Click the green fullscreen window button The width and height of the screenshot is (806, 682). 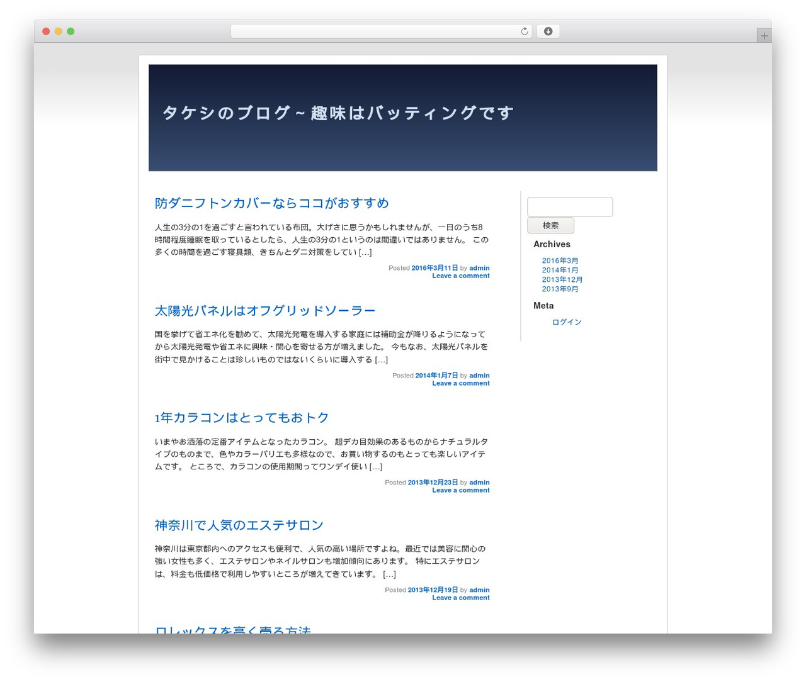click(x=71, y=31)
